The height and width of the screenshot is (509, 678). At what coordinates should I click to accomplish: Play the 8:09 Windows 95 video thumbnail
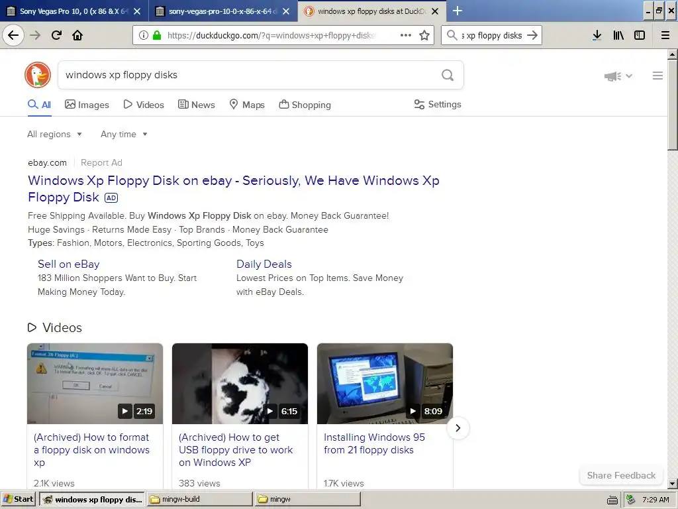tap(385, 384)
